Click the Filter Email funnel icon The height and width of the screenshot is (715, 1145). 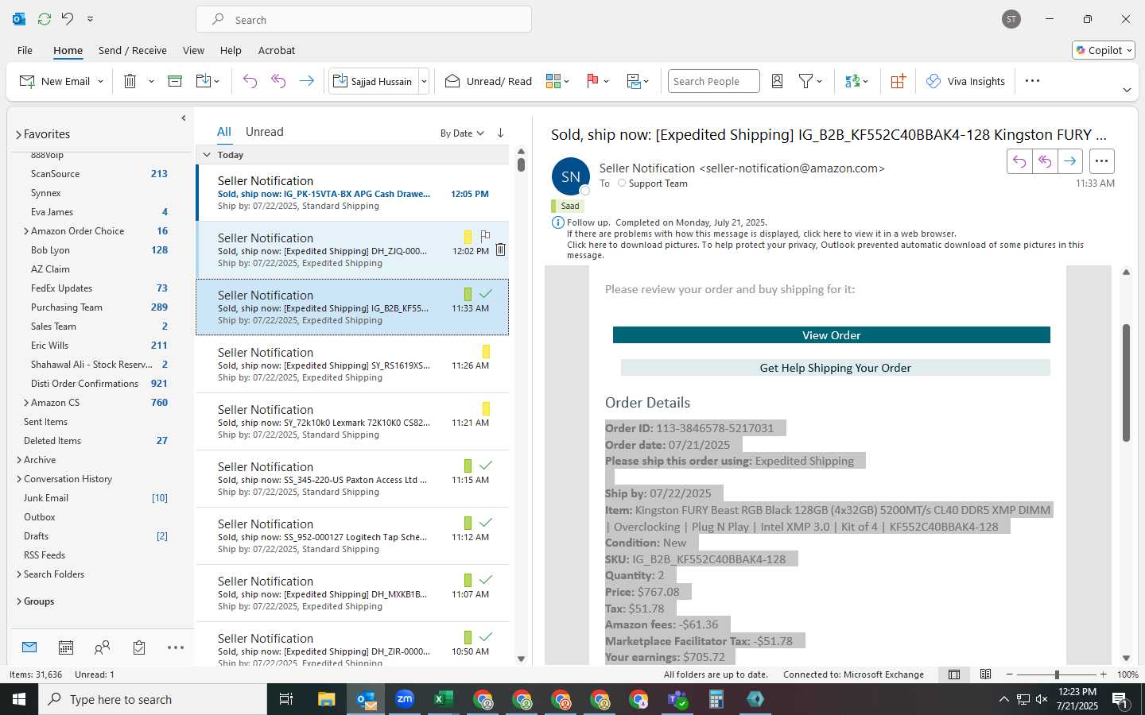coord(805,81)
